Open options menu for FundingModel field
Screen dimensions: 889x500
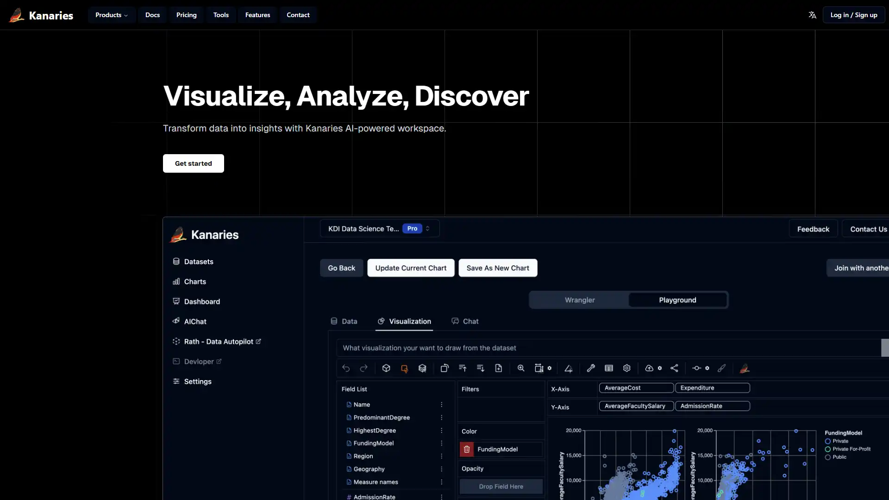click(442, 443)
